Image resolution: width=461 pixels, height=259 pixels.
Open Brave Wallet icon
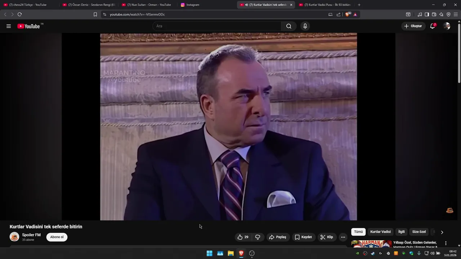click(434, 14)
